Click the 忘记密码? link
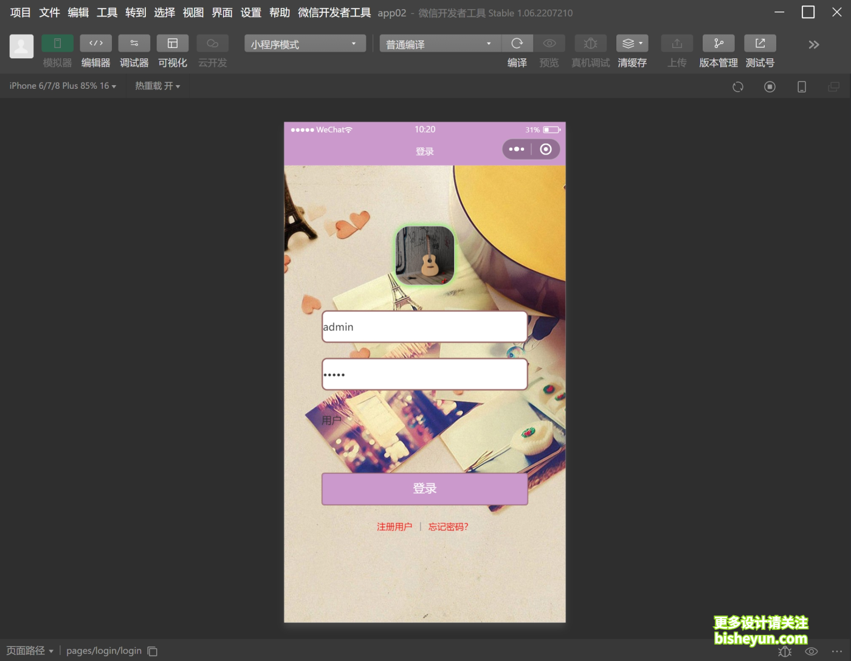This screenshot has width=851, height=661. [x=448, y=527]
